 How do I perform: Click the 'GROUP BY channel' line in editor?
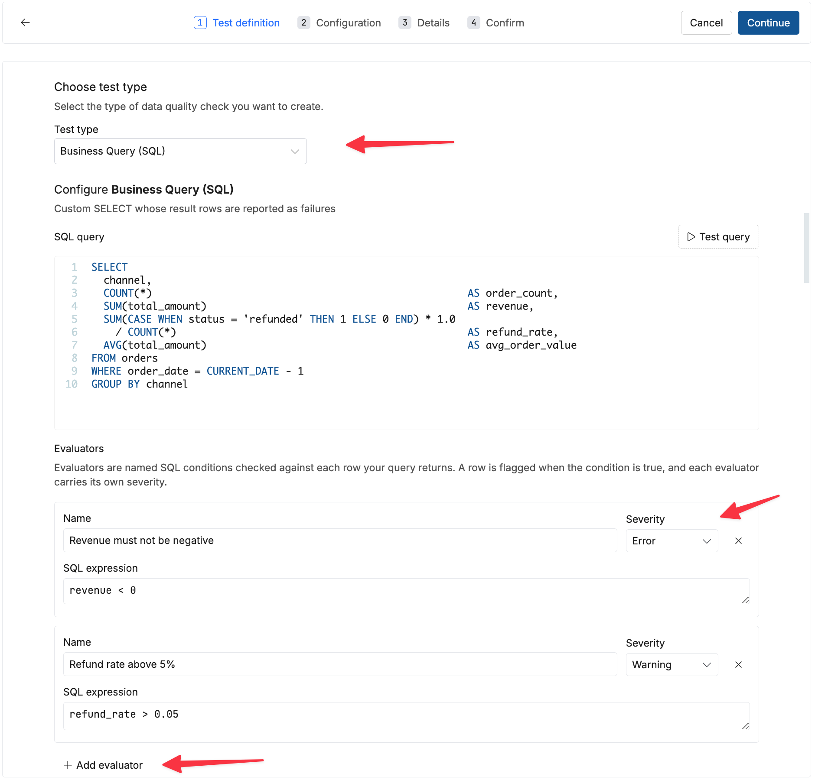[140, 384]
